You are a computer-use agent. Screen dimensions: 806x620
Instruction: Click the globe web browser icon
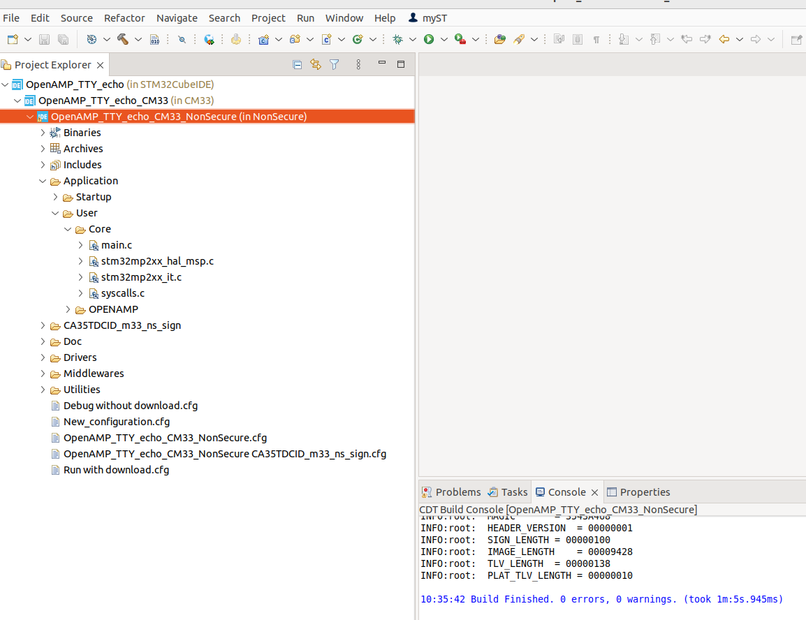[x=209, y=39]
